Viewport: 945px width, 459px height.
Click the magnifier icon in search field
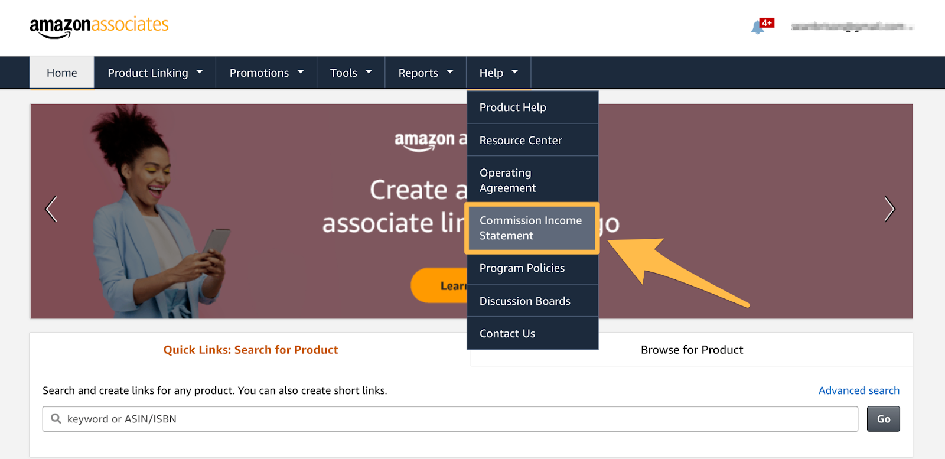tap(56, 418)
